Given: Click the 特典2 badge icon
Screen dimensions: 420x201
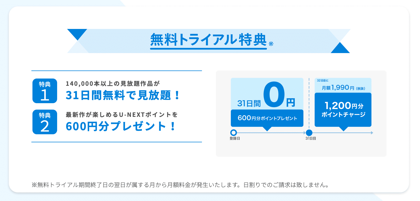Looking at the screenshot, I should click(x=45, y=122).
